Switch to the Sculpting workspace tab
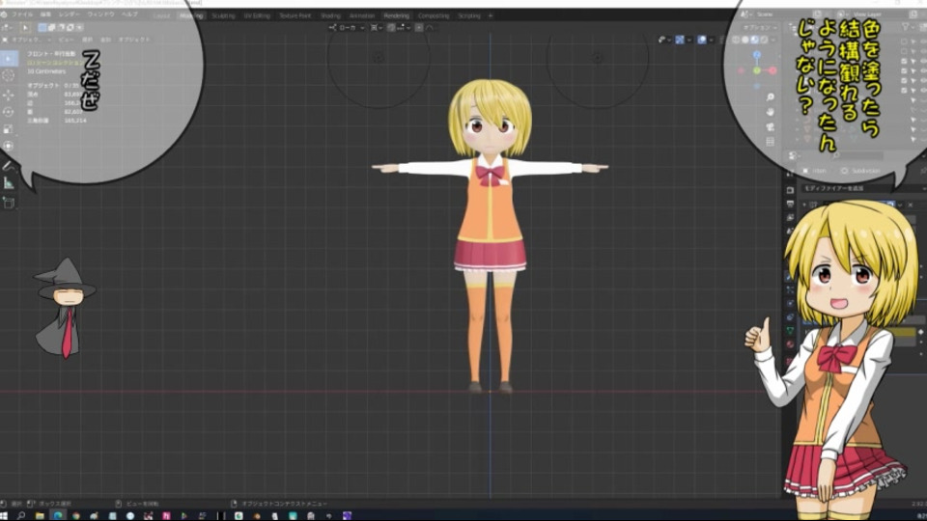Screen dimensions: 927x521 coord(223,16)
